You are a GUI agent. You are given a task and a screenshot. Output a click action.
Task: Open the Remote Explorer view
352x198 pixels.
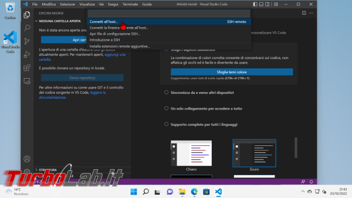27,81
